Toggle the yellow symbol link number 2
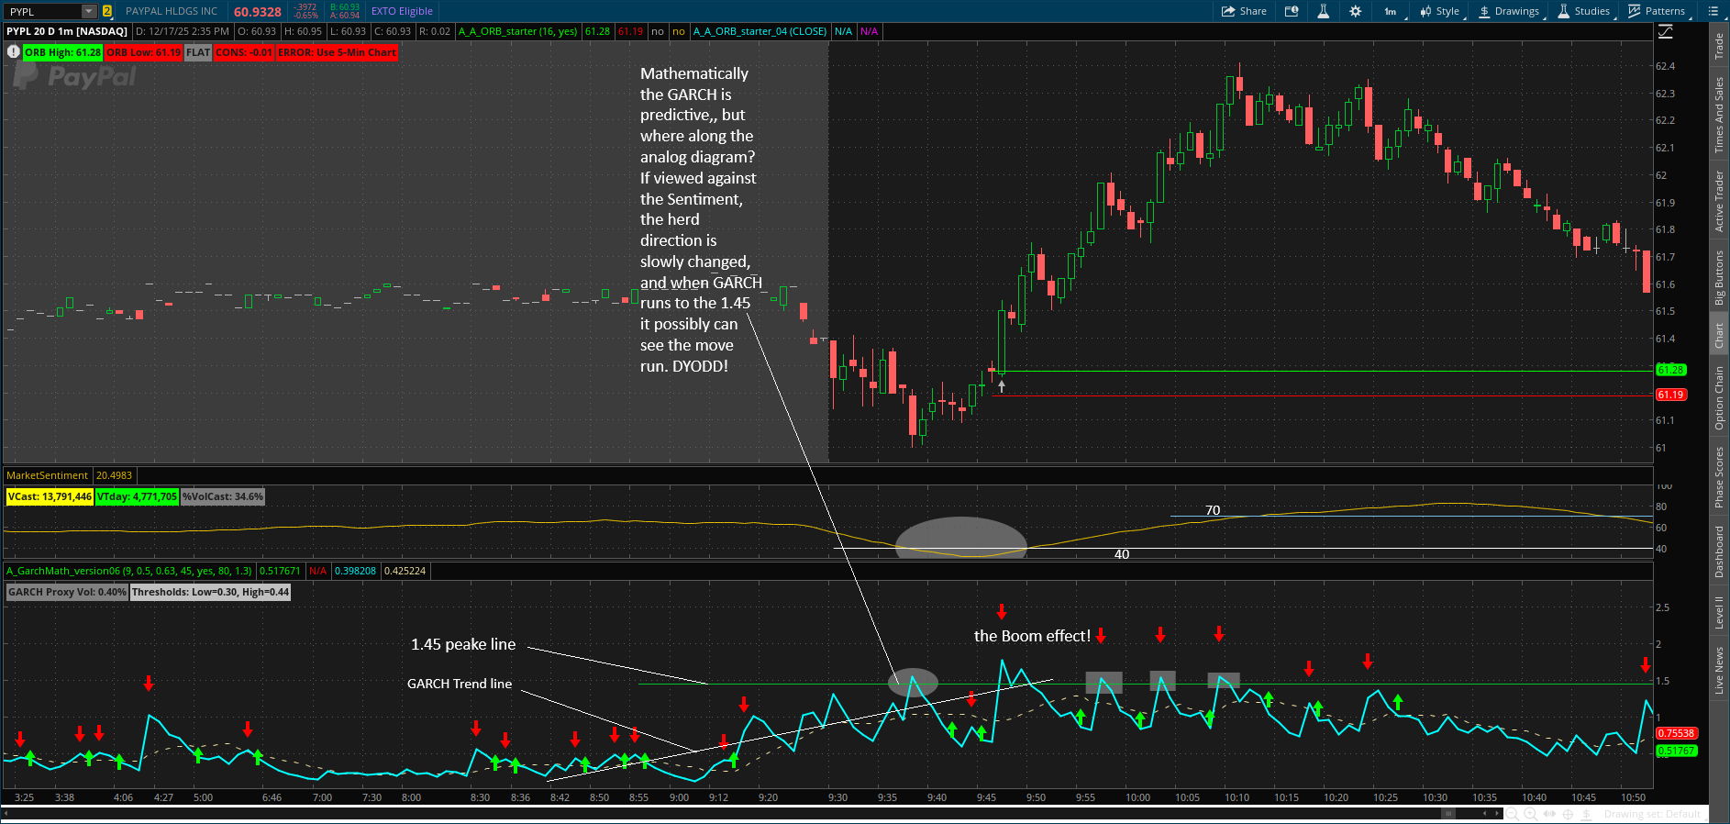1730x824 pixels. pos(107,11)
